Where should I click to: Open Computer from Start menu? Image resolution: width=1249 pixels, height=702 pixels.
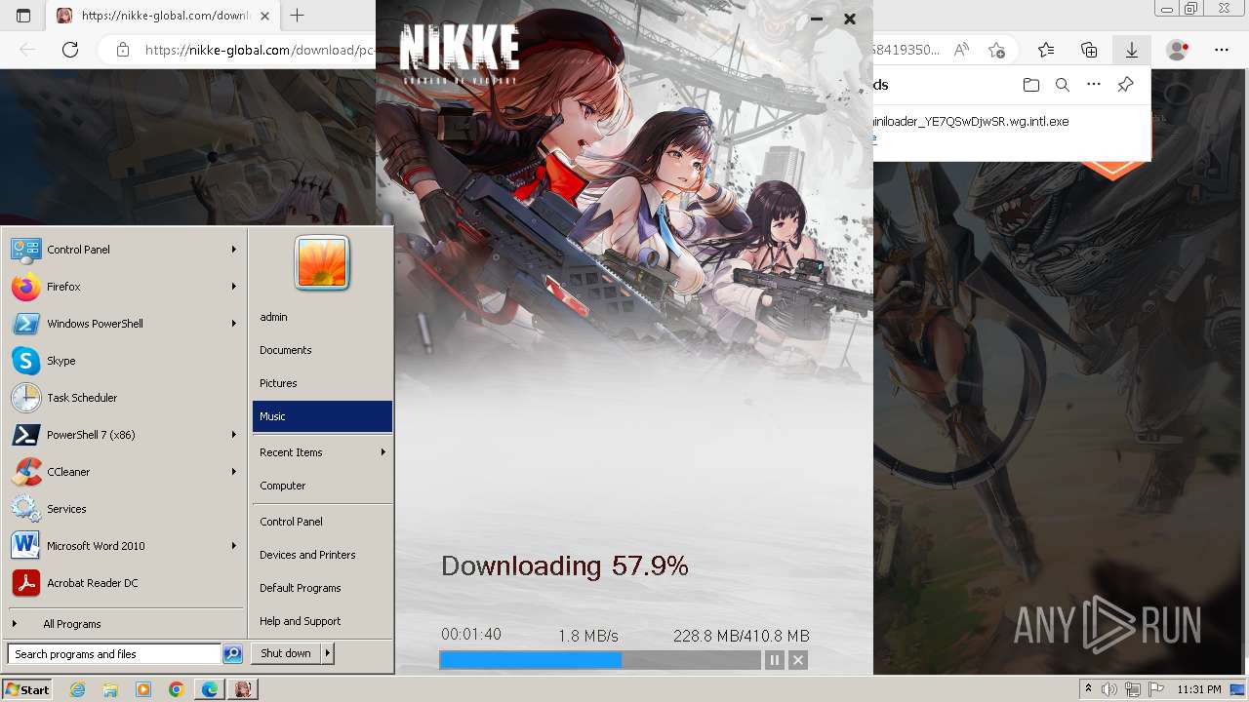[322, 486]
